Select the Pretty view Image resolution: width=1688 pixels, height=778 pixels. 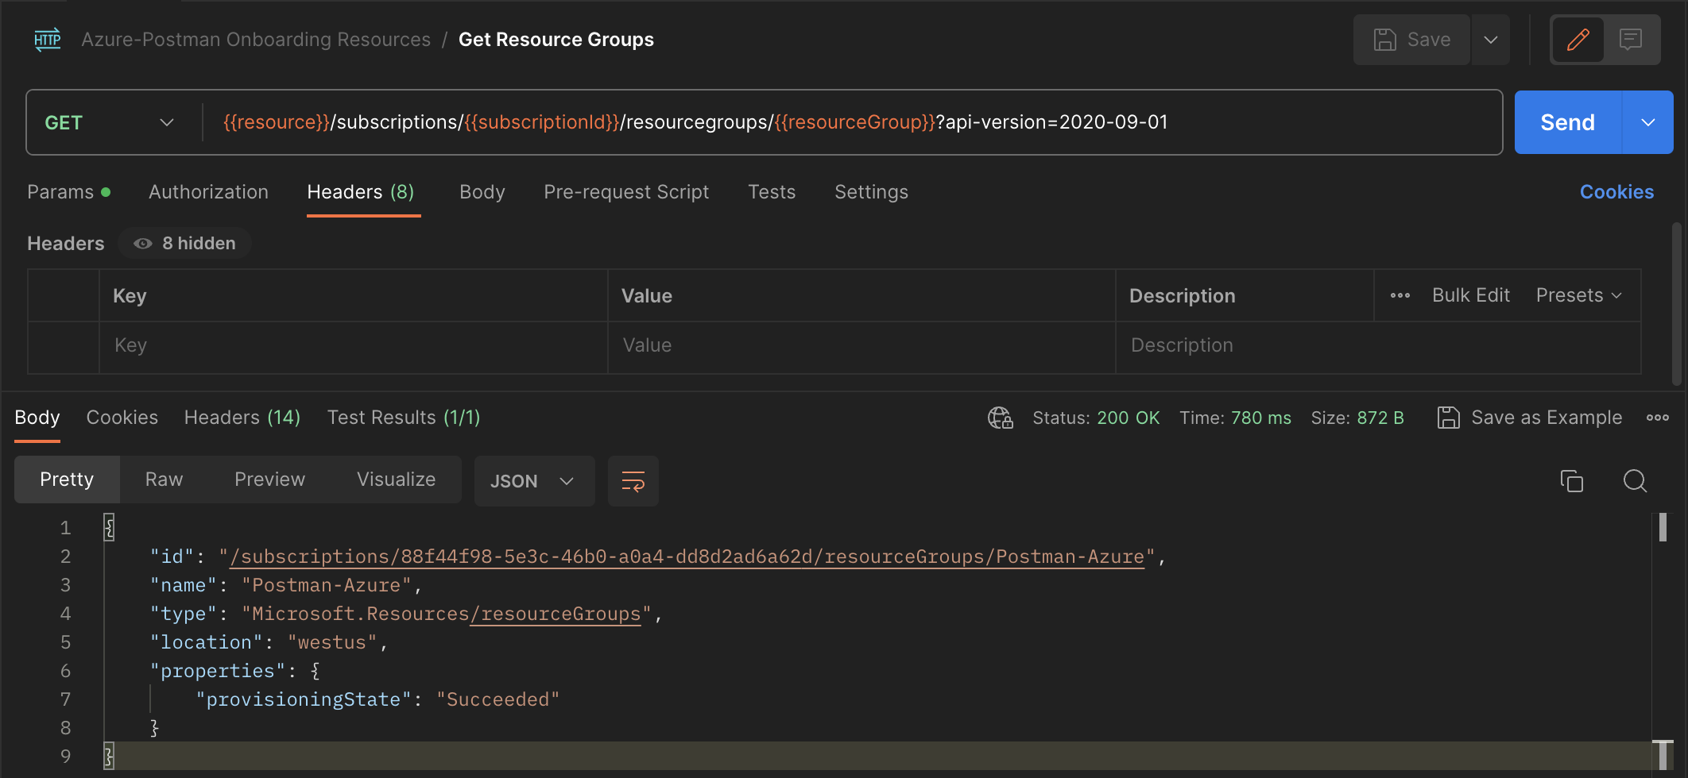point(67,480)
